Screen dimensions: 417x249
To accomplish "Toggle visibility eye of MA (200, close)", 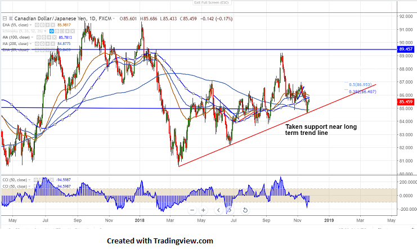I will click(x=37, y=44).
